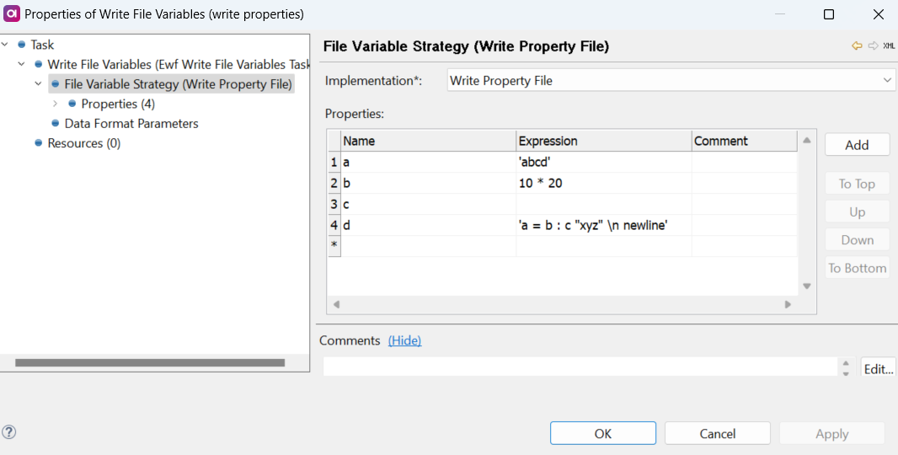
Task: Click the Expression cell for row c
Action: click(603, 204)
